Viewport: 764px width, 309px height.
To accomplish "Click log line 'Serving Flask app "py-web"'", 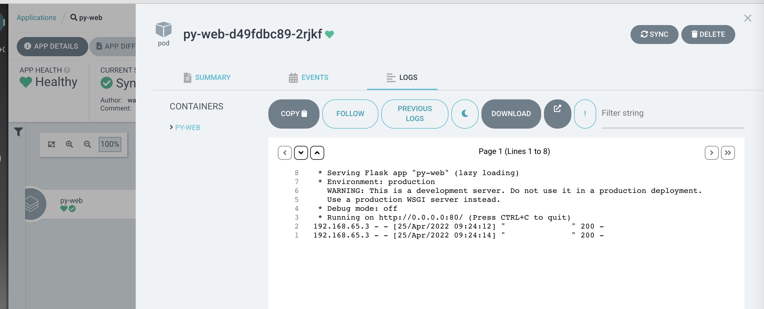I will coord(418,173).
